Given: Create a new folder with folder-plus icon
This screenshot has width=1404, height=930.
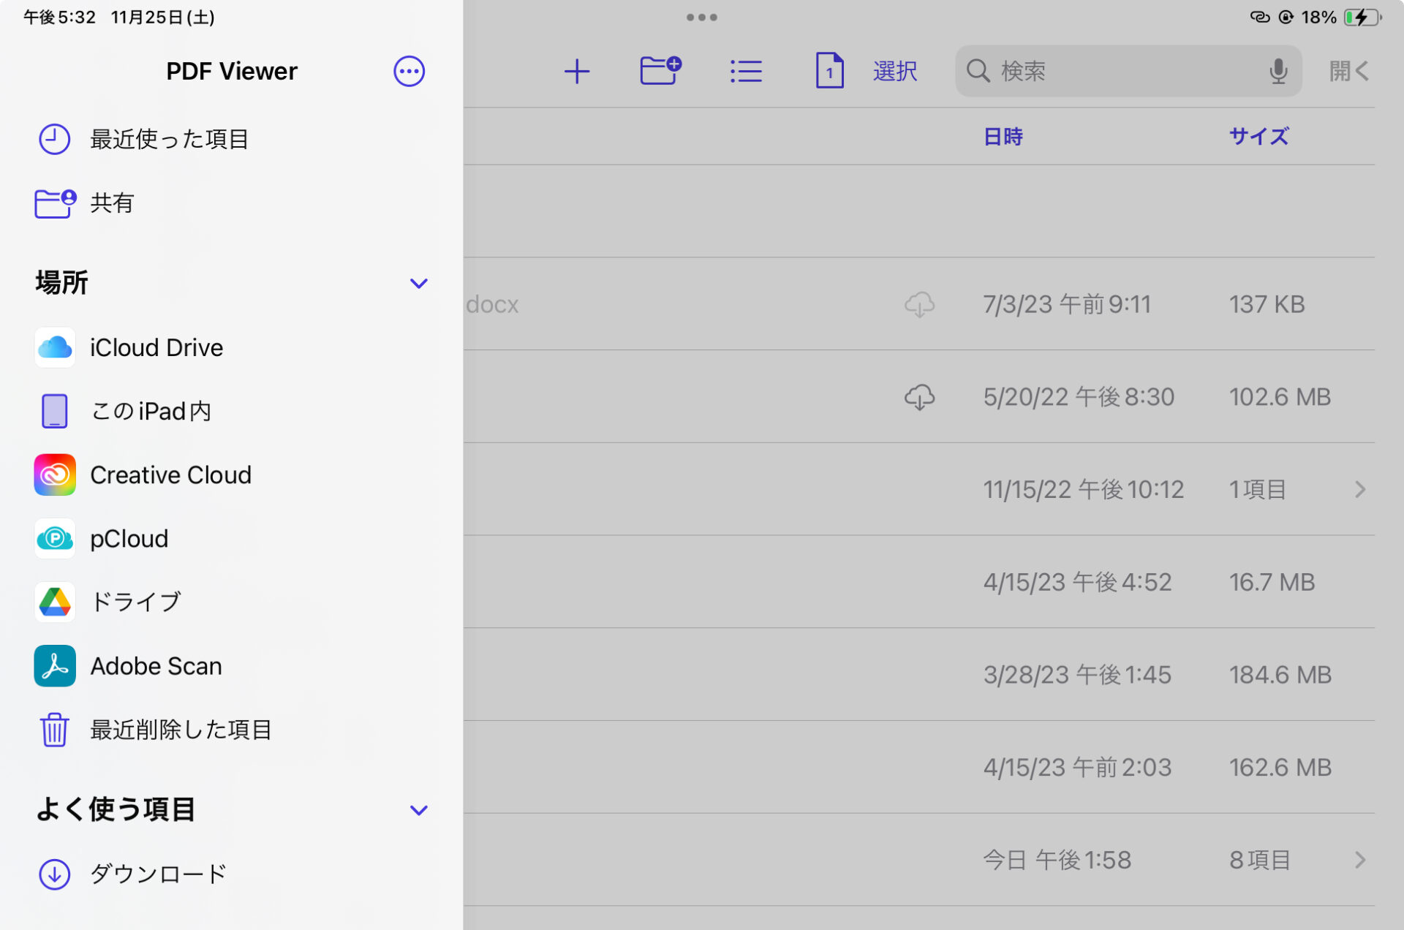Looking at the screenshot, I should 660,71.
